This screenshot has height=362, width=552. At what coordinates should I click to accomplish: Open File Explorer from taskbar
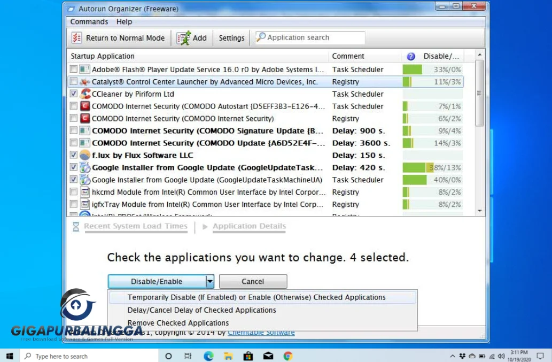pos(228,356)
